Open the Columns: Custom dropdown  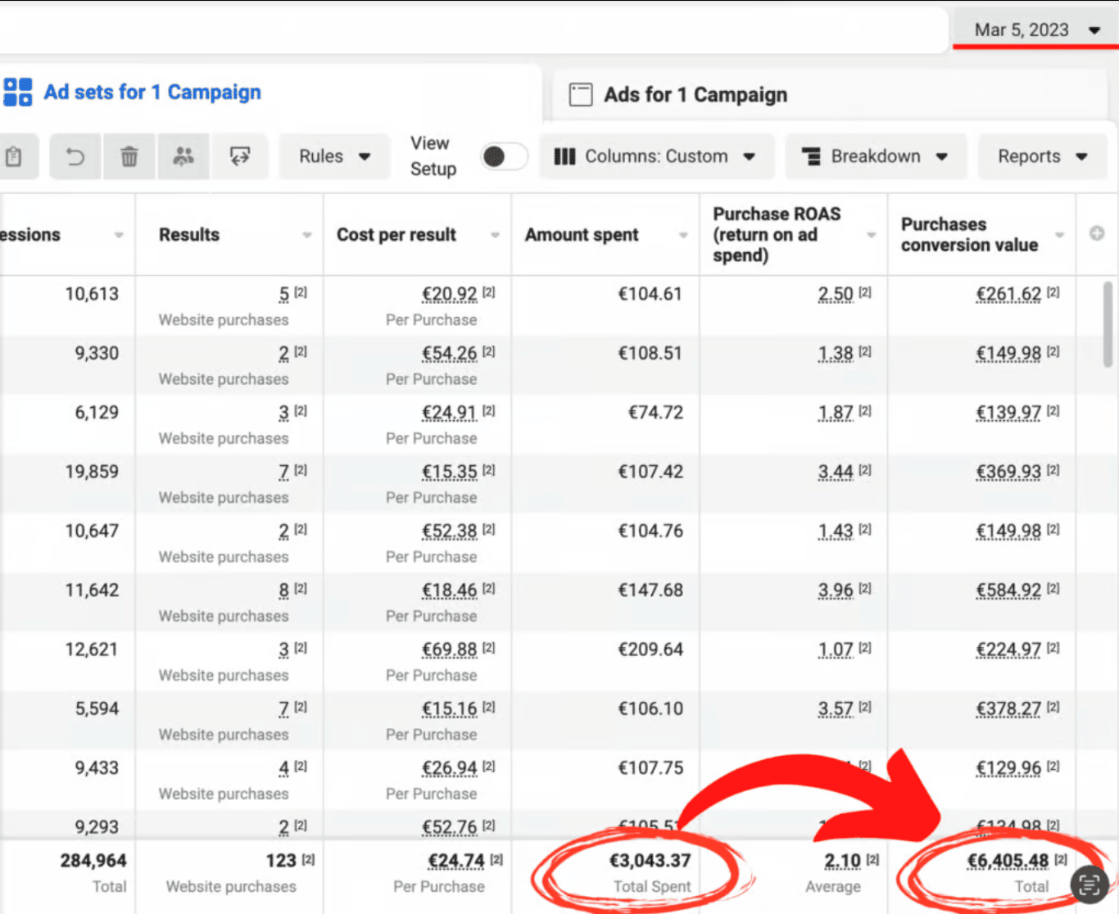(x=656, y=156)
